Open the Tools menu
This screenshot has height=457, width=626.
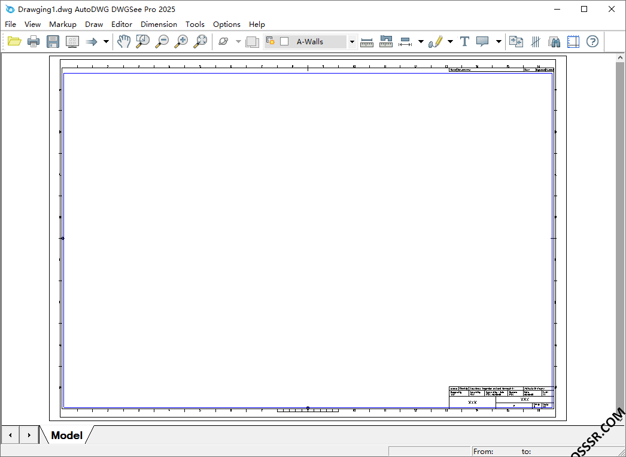(195, 25)
